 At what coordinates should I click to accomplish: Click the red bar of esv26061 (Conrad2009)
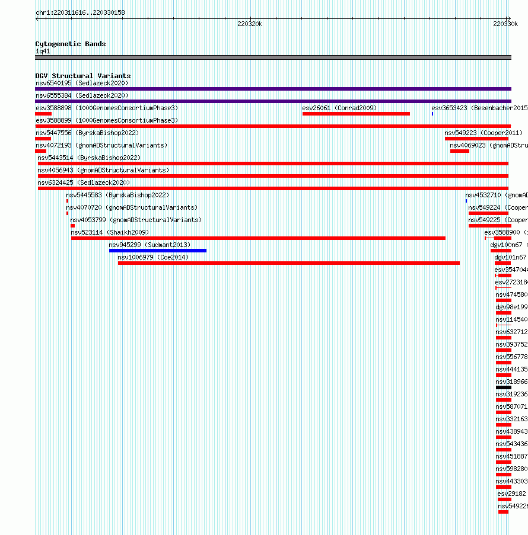(x=356, y=114)
